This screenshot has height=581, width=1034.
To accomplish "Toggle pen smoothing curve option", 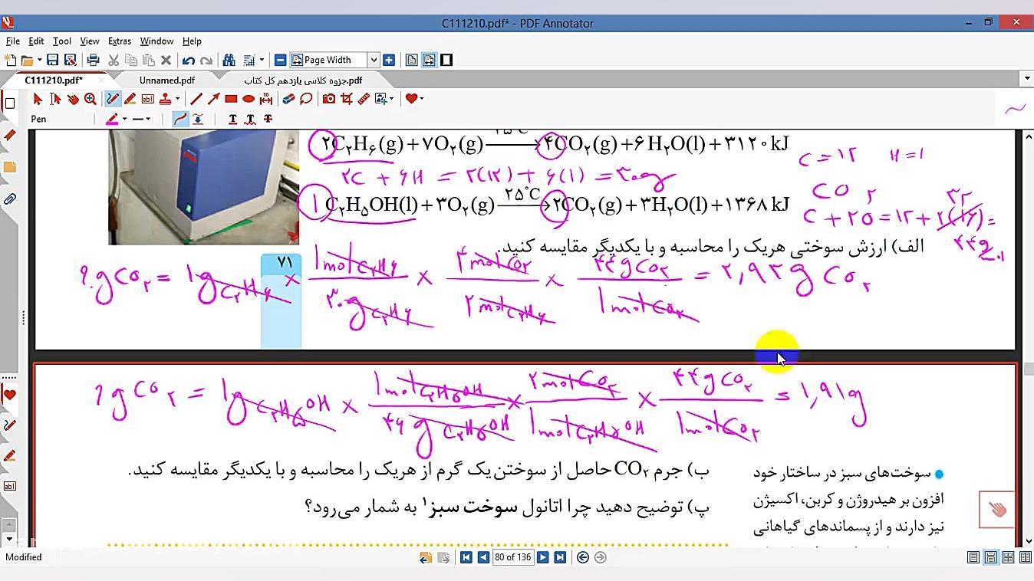I will (x=180, y=119).
